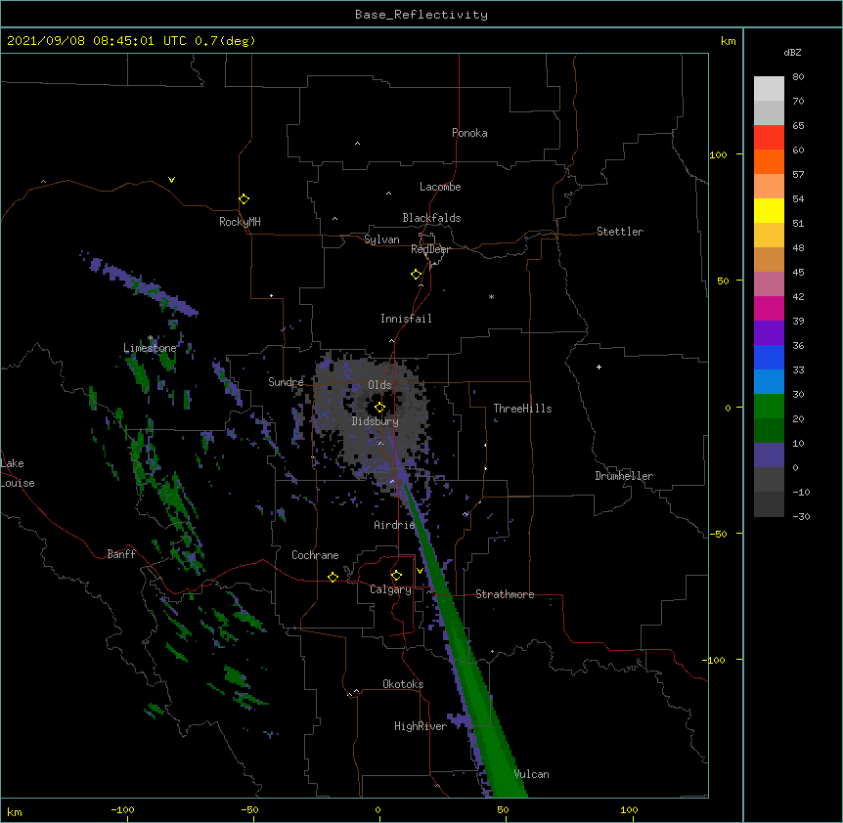
Task: Click the yellow V marker northwest of RockyMH
Action: pyautogui.click(x=171, y=180)
